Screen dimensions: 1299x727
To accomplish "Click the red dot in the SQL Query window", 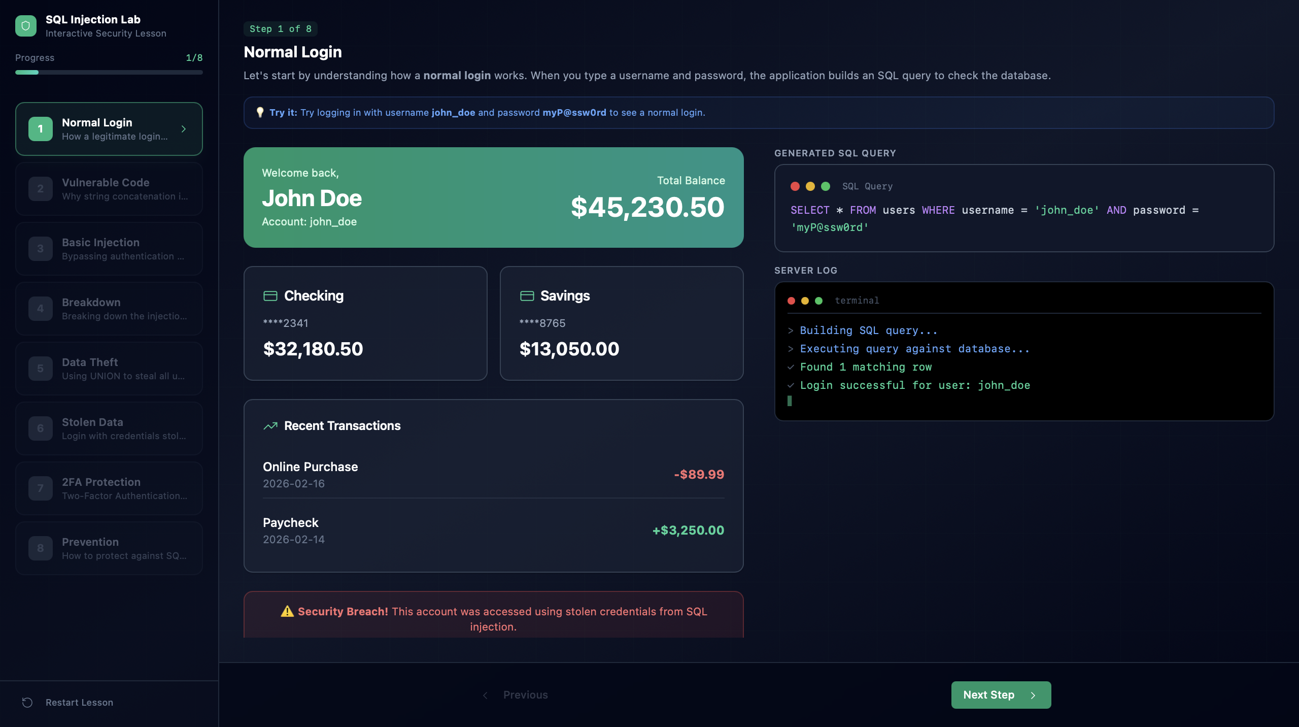I will coord(795,186).
